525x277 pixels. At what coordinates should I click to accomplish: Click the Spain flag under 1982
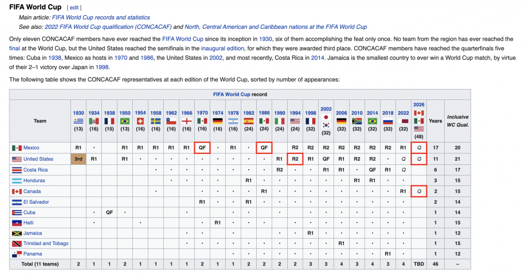[x=248, y=121]
